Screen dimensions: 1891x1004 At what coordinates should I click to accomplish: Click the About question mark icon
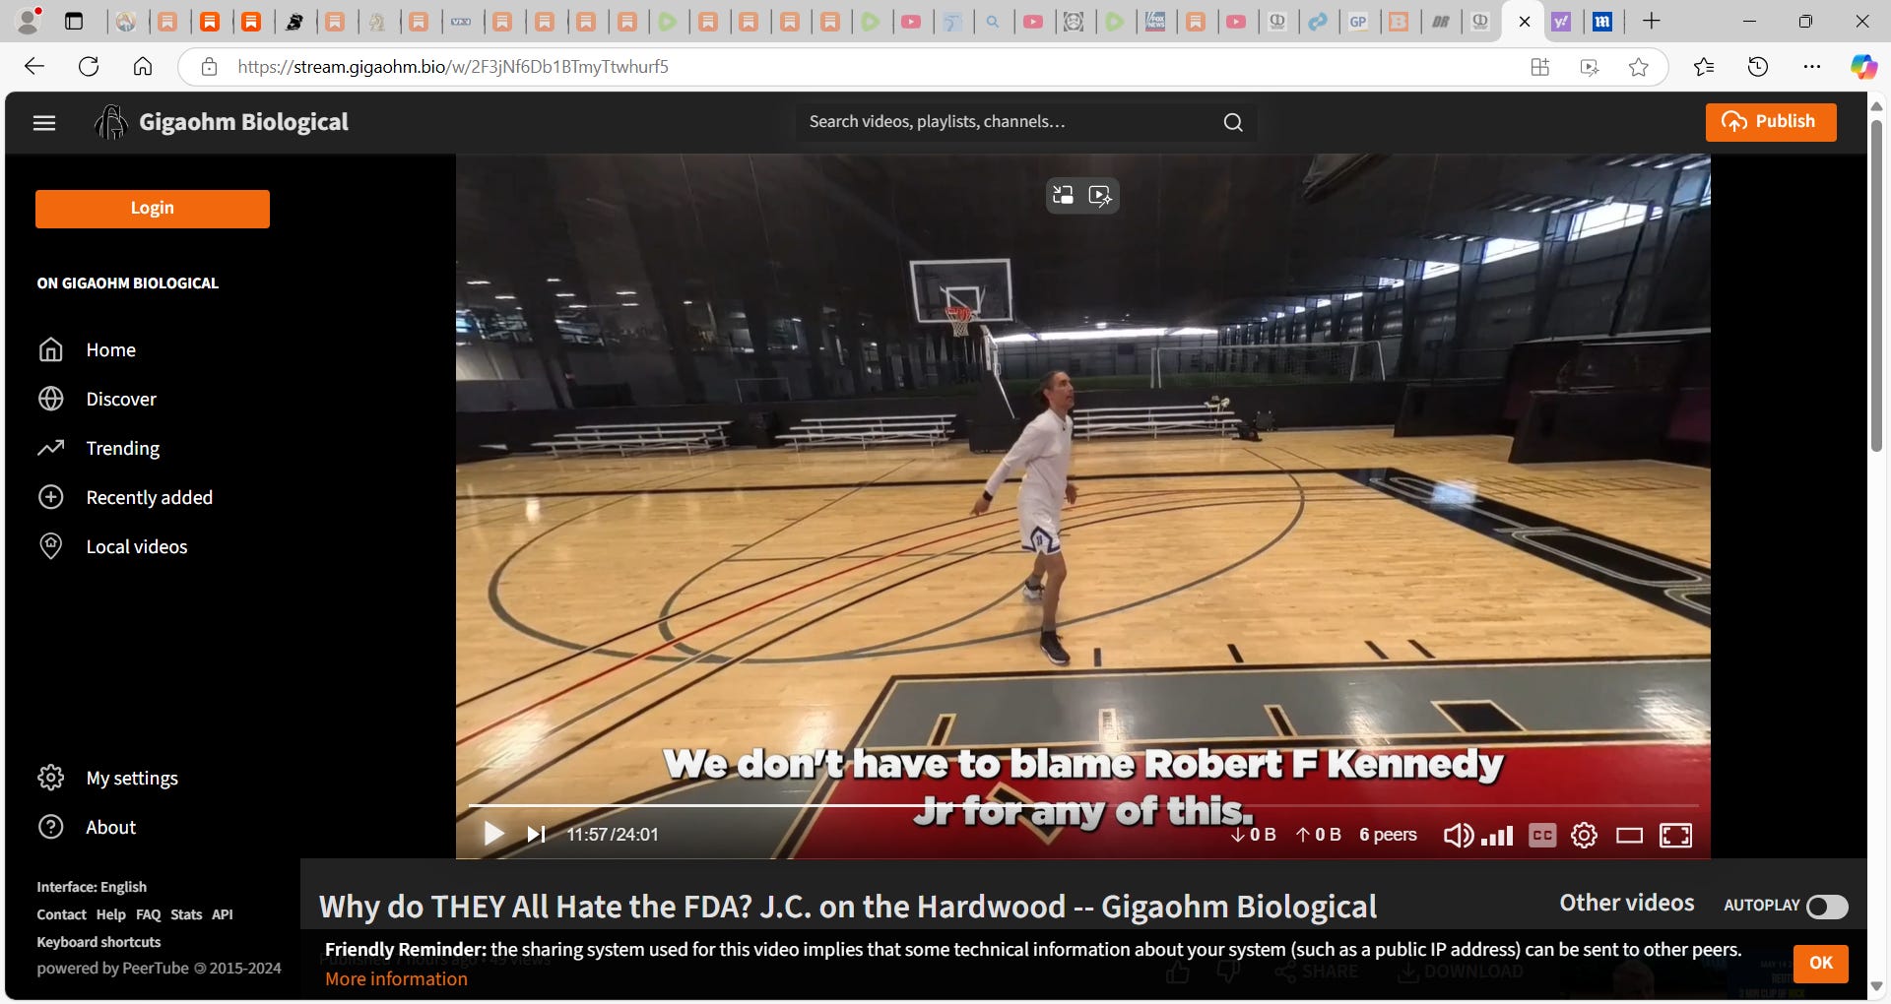click(50, 827)
